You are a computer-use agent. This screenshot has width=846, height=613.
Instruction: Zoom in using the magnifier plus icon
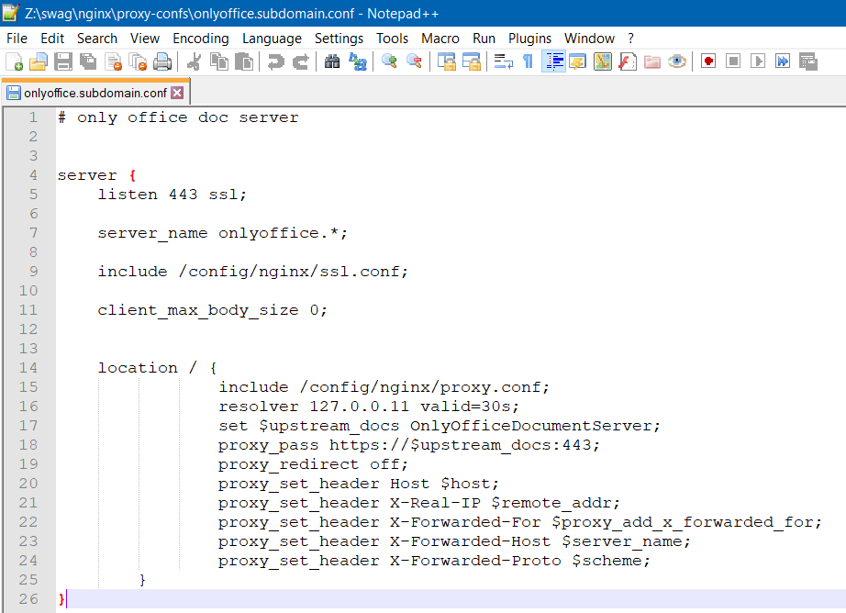389,61
